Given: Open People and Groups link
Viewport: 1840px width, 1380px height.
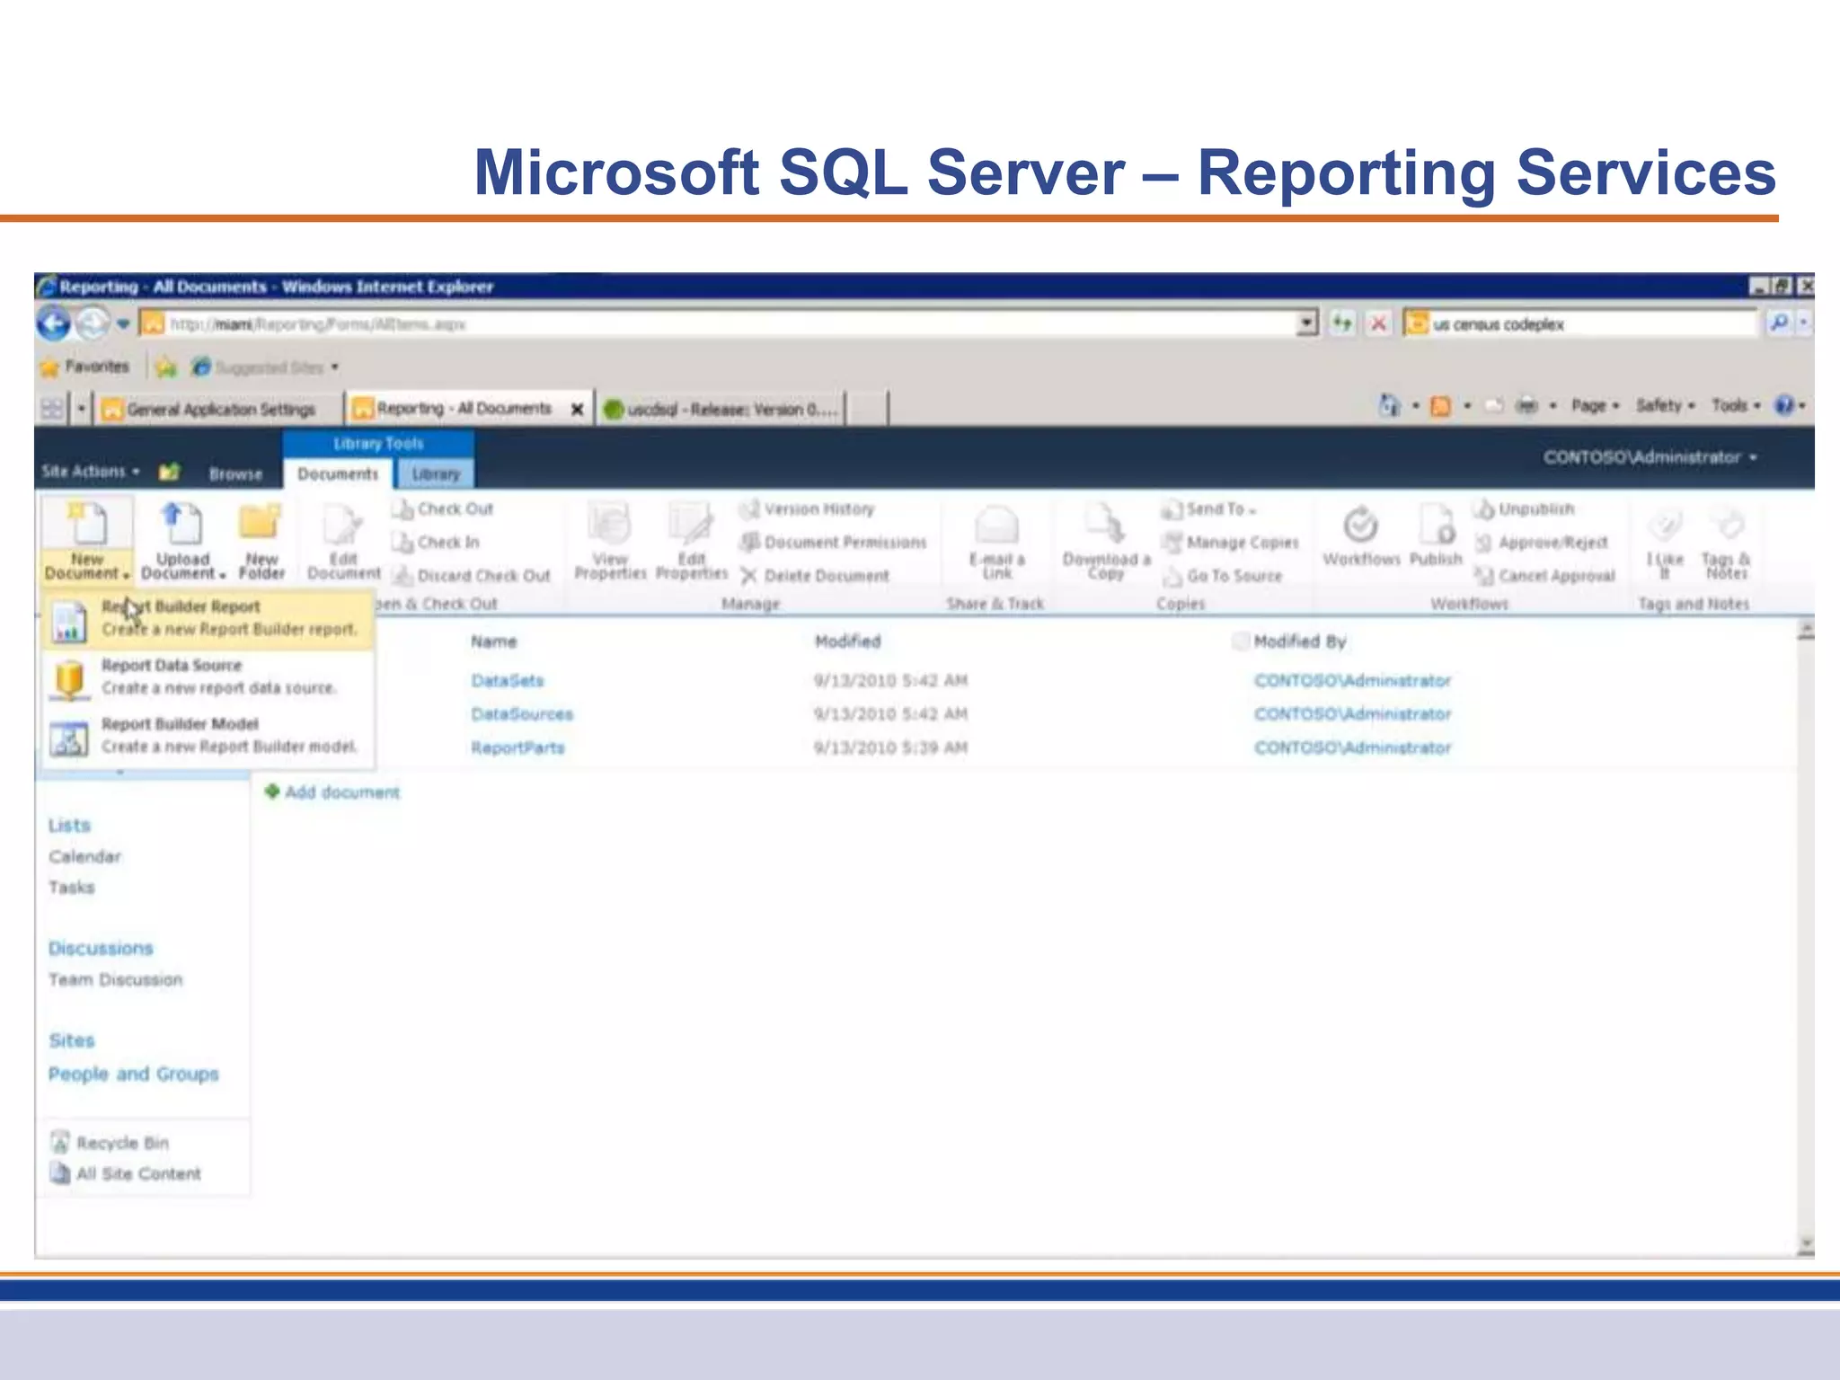Looking at the screenshot, I should 133,1075.
